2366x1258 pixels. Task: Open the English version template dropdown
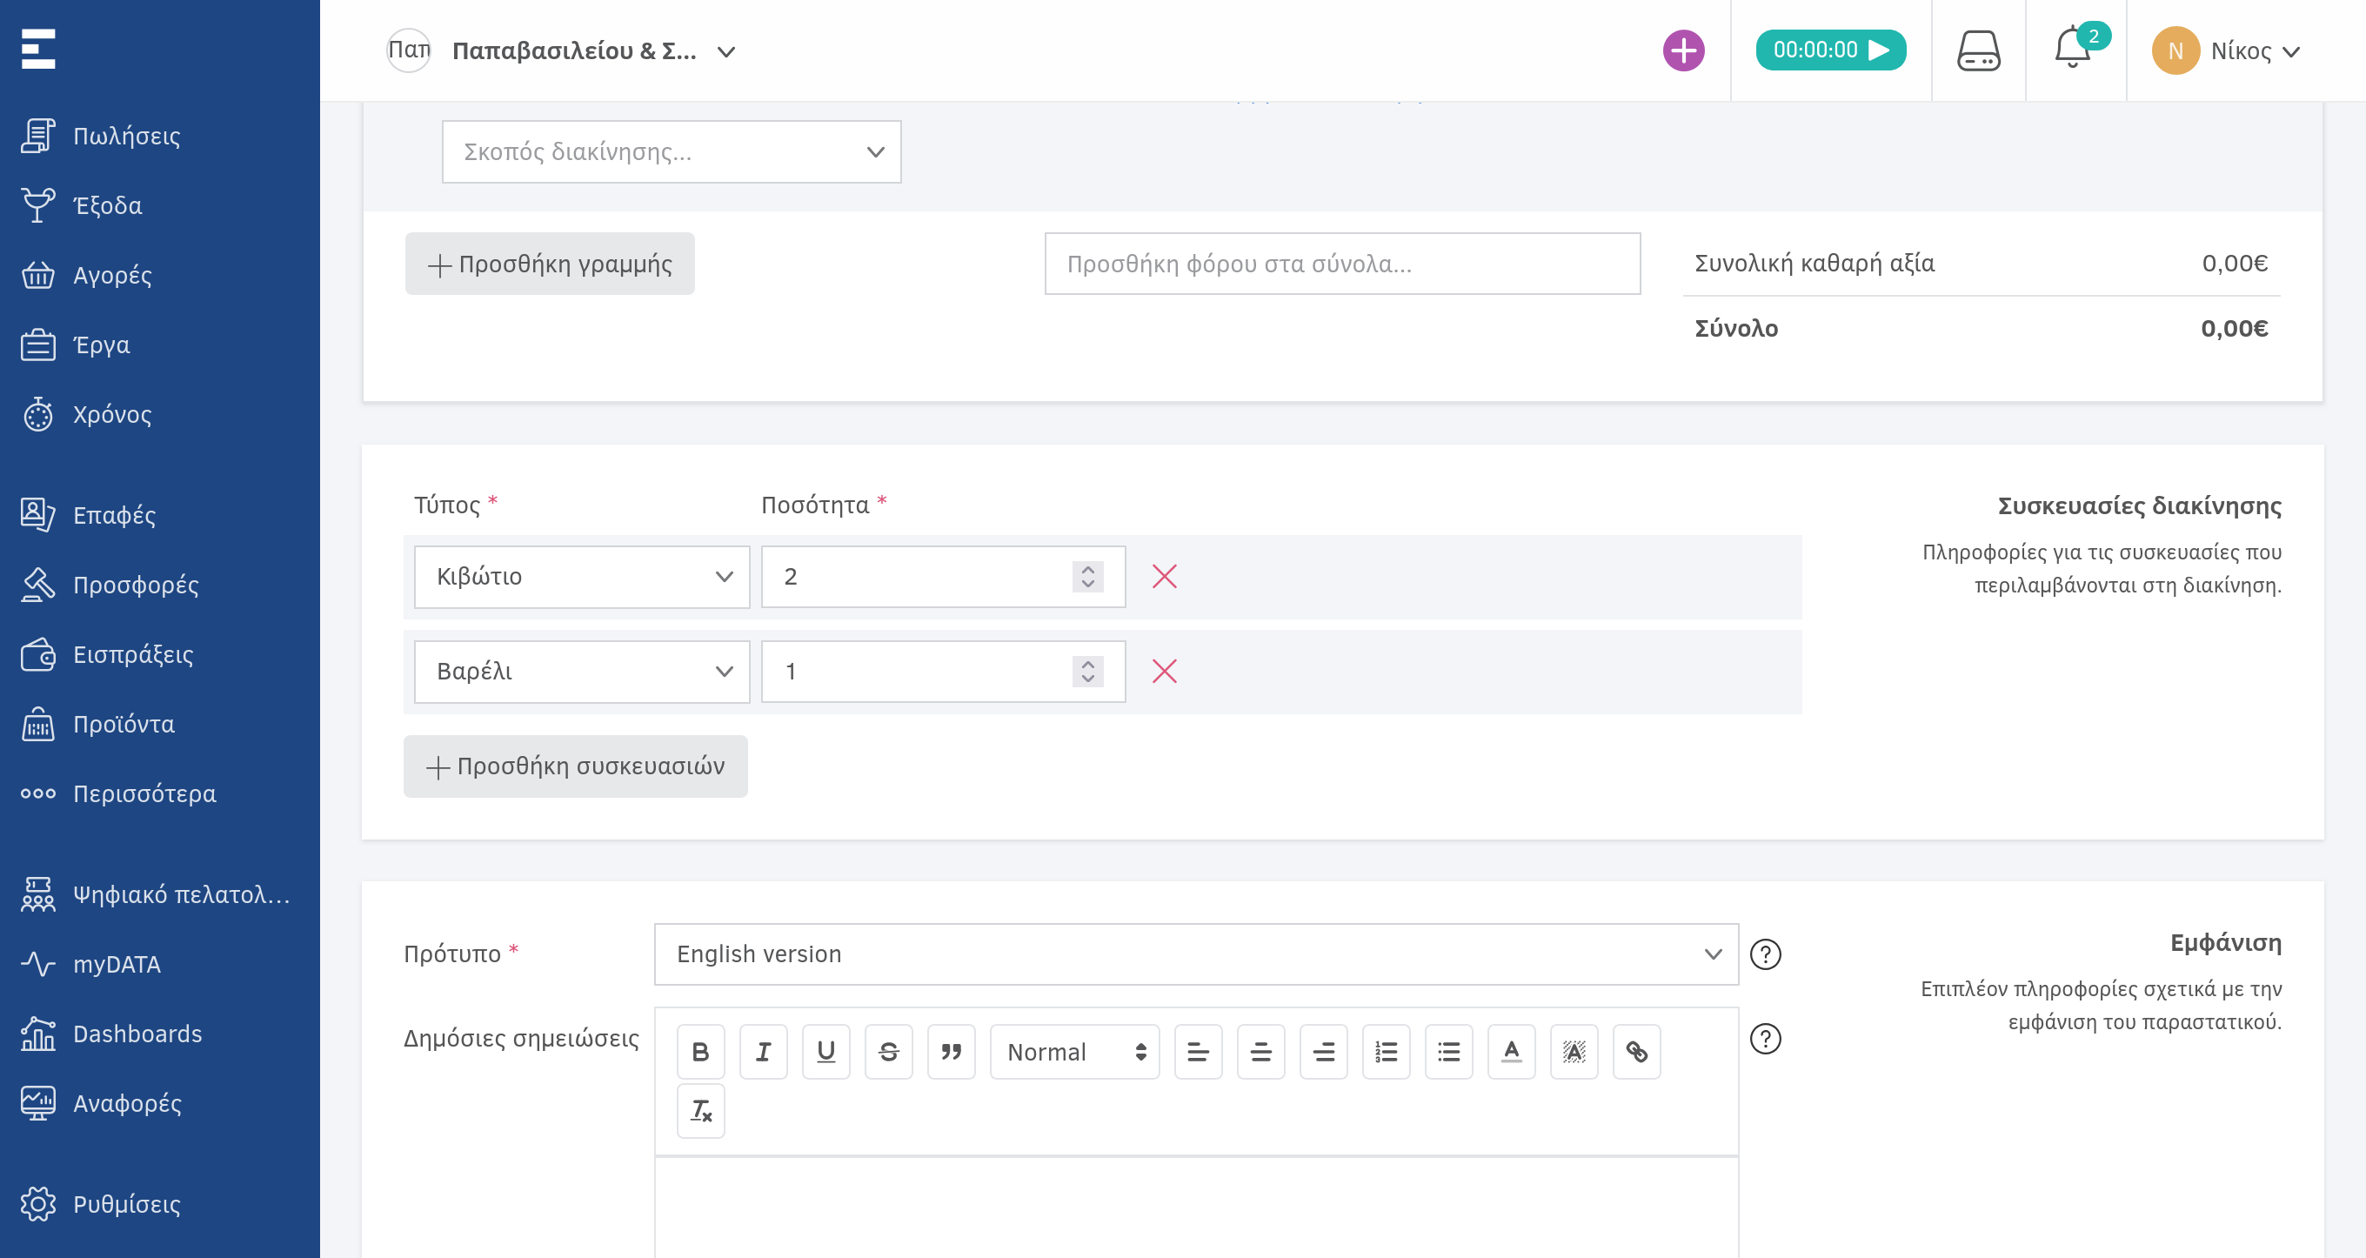[1195, 954]
